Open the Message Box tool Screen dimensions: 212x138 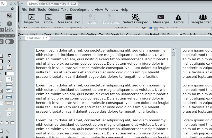[x=69, y=19]
